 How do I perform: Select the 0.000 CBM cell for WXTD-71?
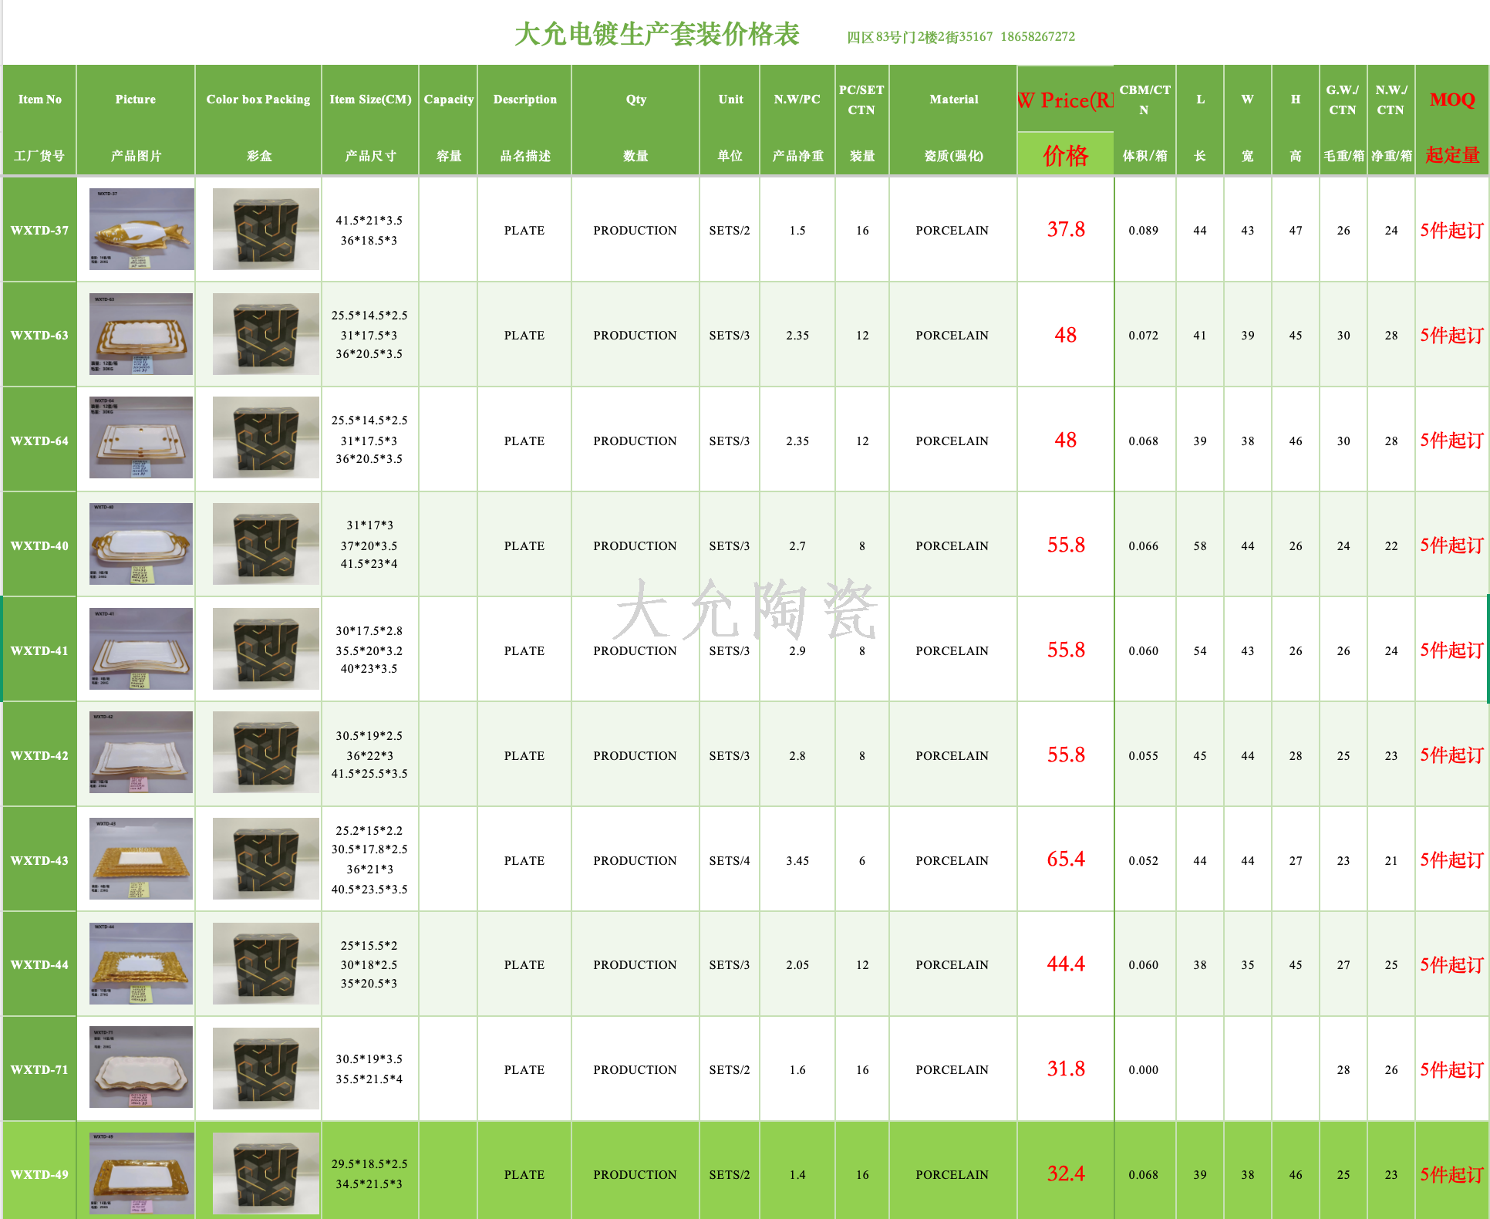point(1143,1069)
